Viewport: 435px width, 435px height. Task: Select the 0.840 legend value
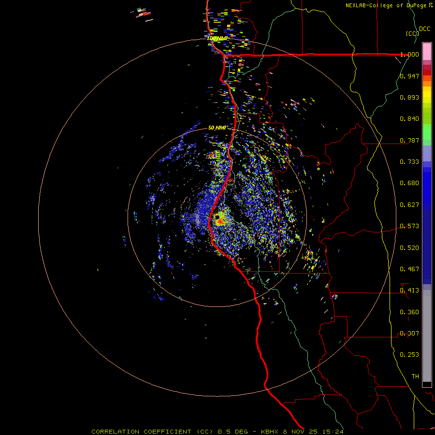(409, 119)
